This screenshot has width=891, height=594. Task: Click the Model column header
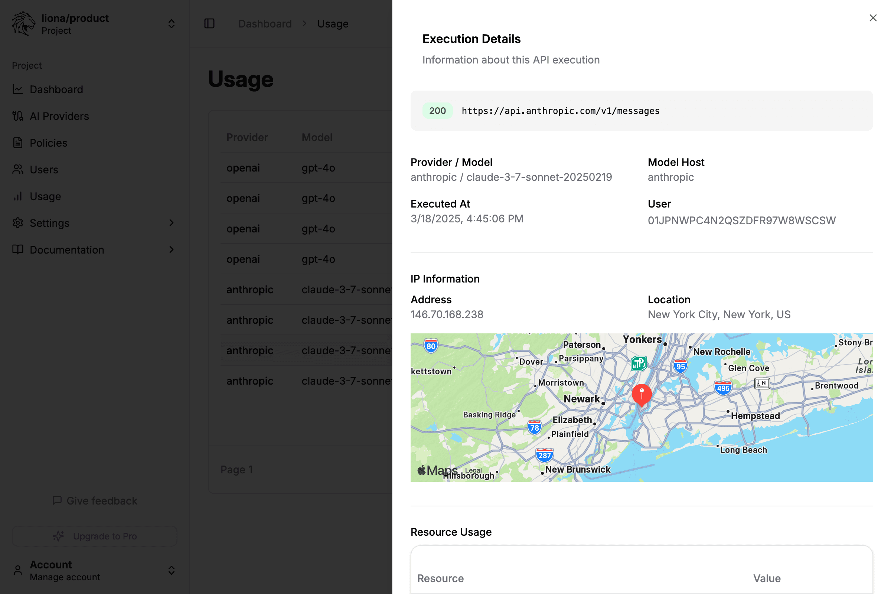tap(317, 137)
